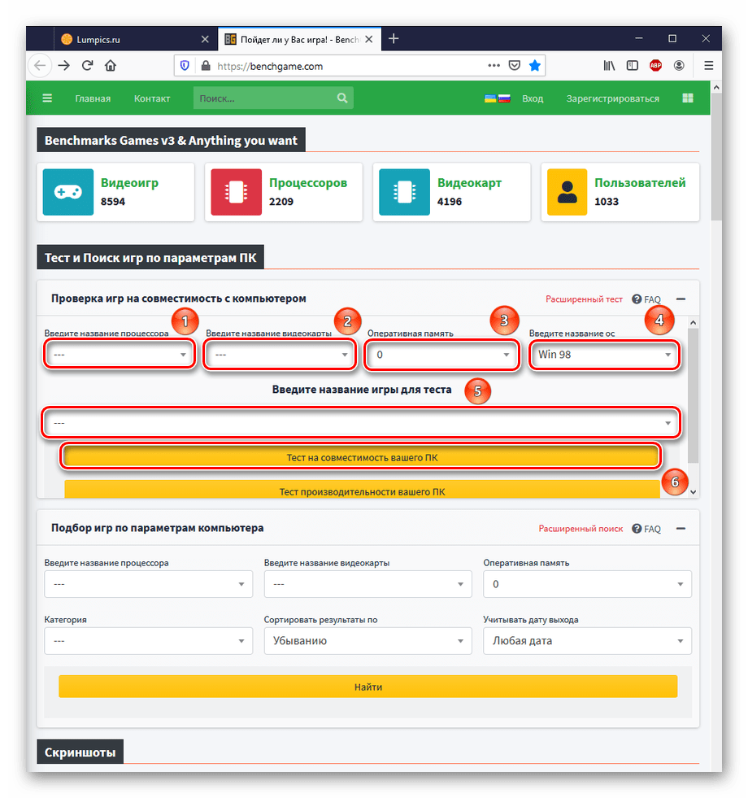This screenshot has height=798, width=748.
Task: Click the browser Home icon
Action: [111, 66]
